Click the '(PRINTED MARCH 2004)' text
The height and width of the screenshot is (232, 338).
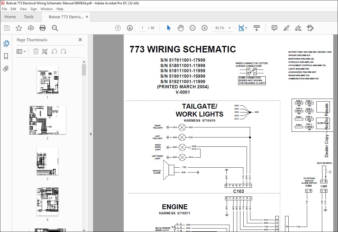pos(183,87)
